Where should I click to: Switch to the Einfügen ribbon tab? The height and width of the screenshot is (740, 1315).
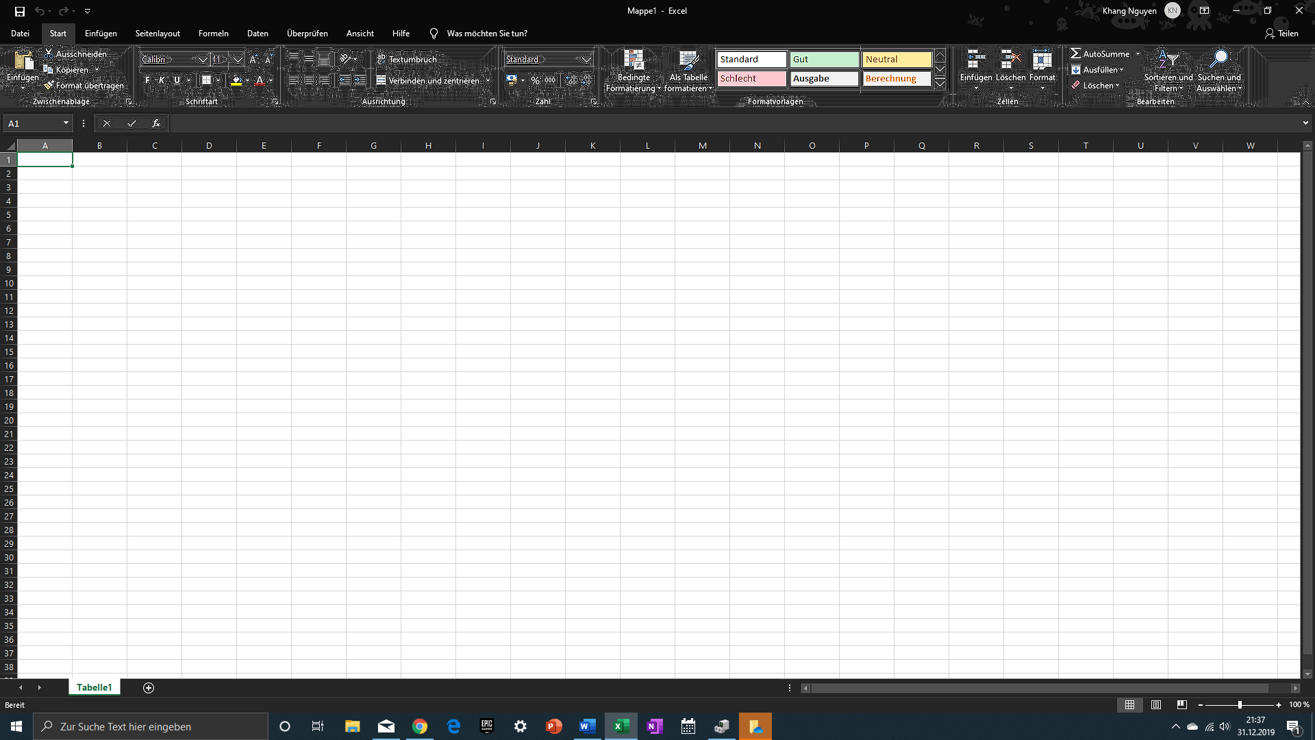pyautogui.click(x=101, y=33)
